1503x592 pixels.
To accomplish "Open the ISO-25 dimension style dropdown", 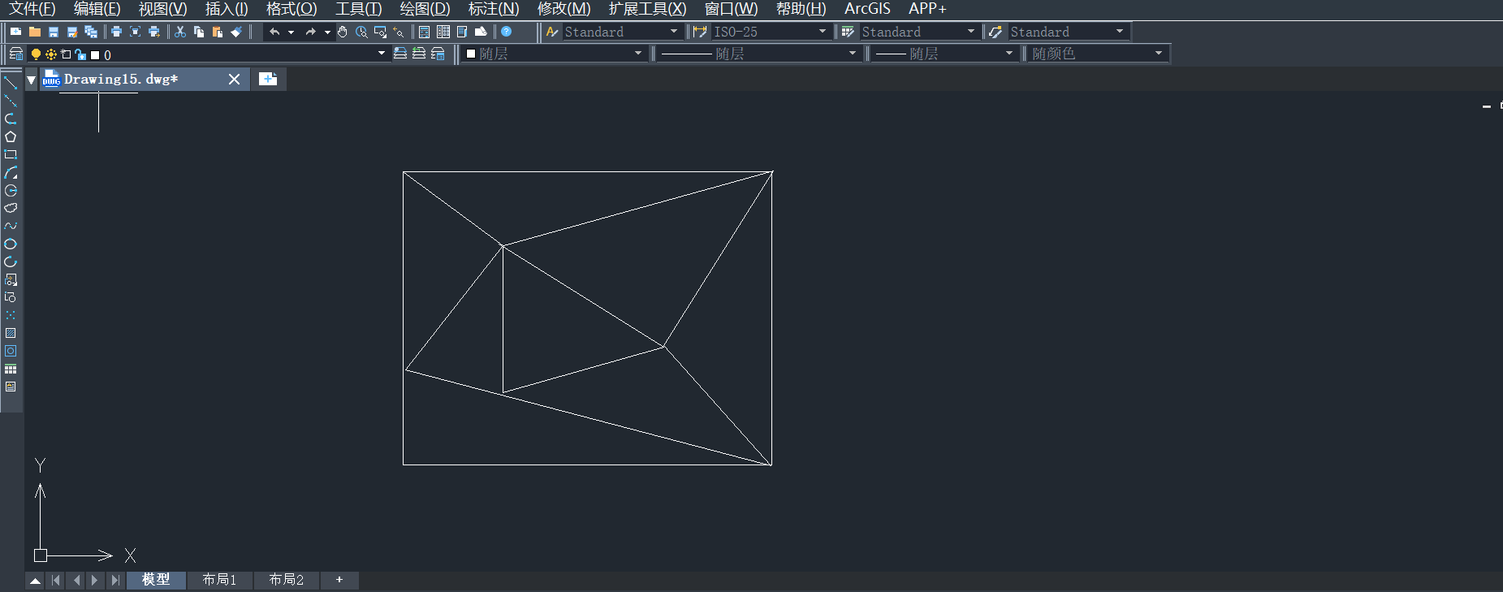I will 823,31.
